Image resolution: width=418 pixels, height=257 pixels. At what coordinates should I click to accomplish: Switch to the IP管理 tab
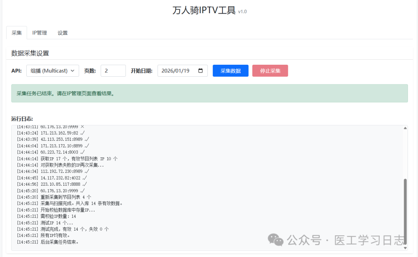coord(39,33)
